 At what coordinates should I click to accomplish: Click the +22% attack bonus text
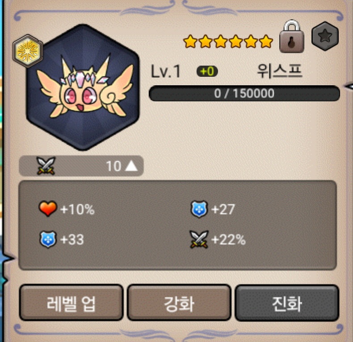click(x=228, y=240)
